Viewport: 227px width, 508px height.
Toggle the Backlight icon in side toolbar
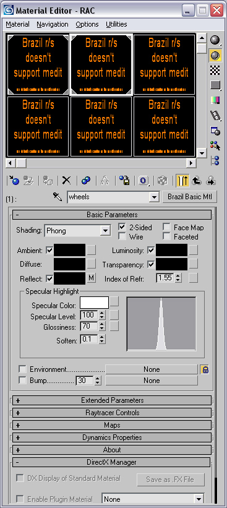click(215, 56)
